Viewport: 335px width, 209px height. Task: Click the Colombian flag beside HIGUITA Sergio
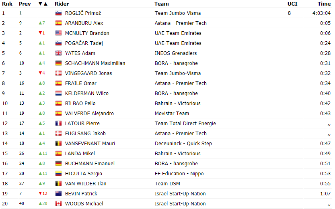(58, 173)
